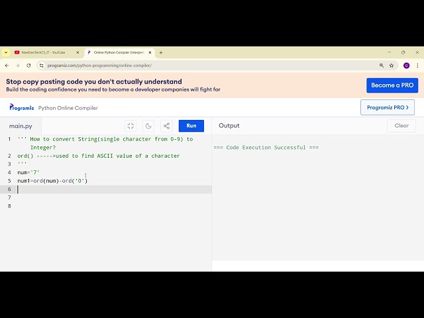Go forward in browser history
The image size is (424, 318).
18,66
